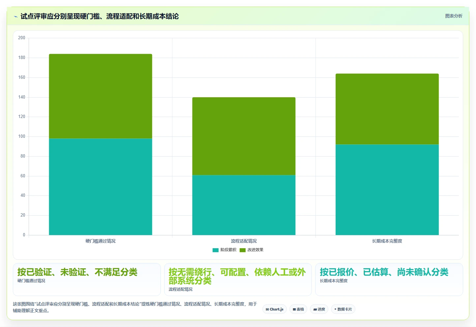The height and width of the screenshot is (327, 476).
Task: Open the 按无需绕行、可配置 card
Action: (x=238, y=280)
